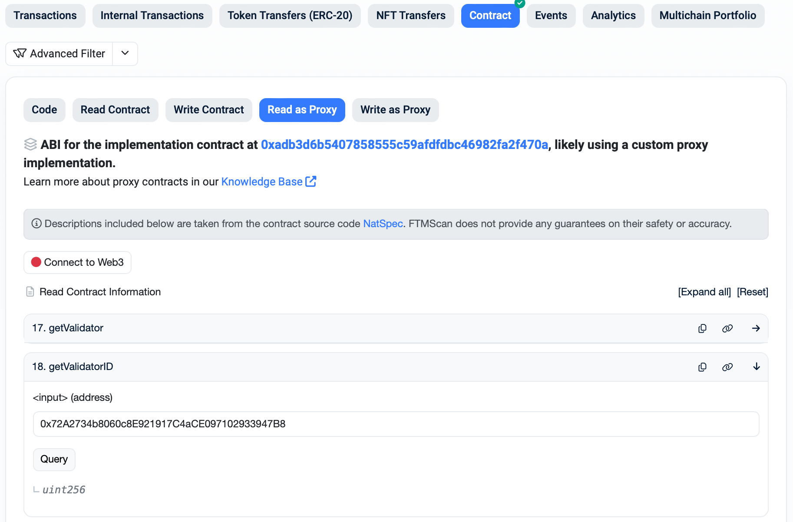Viewport: 793px width, 522px height.
Task: Click the Reset link
Action: point(752,292)
